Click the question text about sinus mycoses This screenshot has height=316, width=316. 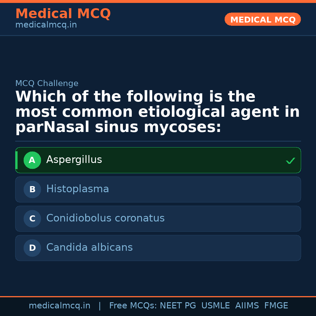pyautogui.click(x=157, y=112)
